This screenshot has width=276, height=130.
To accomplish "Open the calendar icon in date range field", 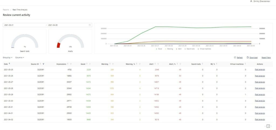I will [x=89, y=25].
